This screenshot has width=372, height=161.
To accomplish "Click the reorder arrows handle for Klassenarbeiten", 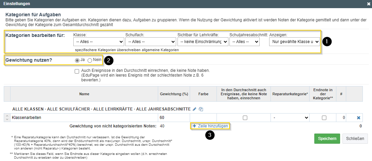I will coord(7,118).
